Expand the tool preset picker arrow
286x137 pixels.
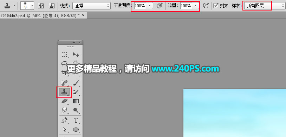(x=14, y=6)
